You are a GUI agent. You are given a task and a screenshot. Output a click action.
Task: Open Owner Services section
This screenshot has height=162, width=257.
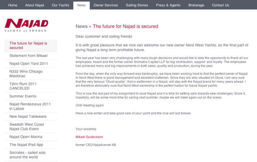coord(106,5)
